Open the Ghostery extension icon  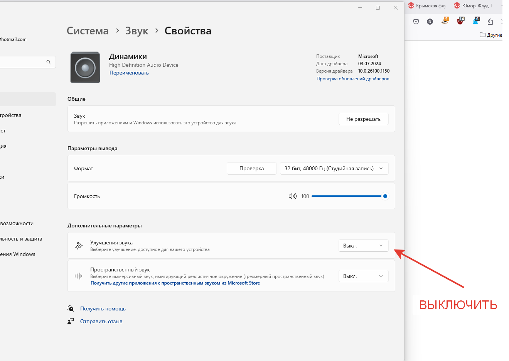(x=476, y=22)
